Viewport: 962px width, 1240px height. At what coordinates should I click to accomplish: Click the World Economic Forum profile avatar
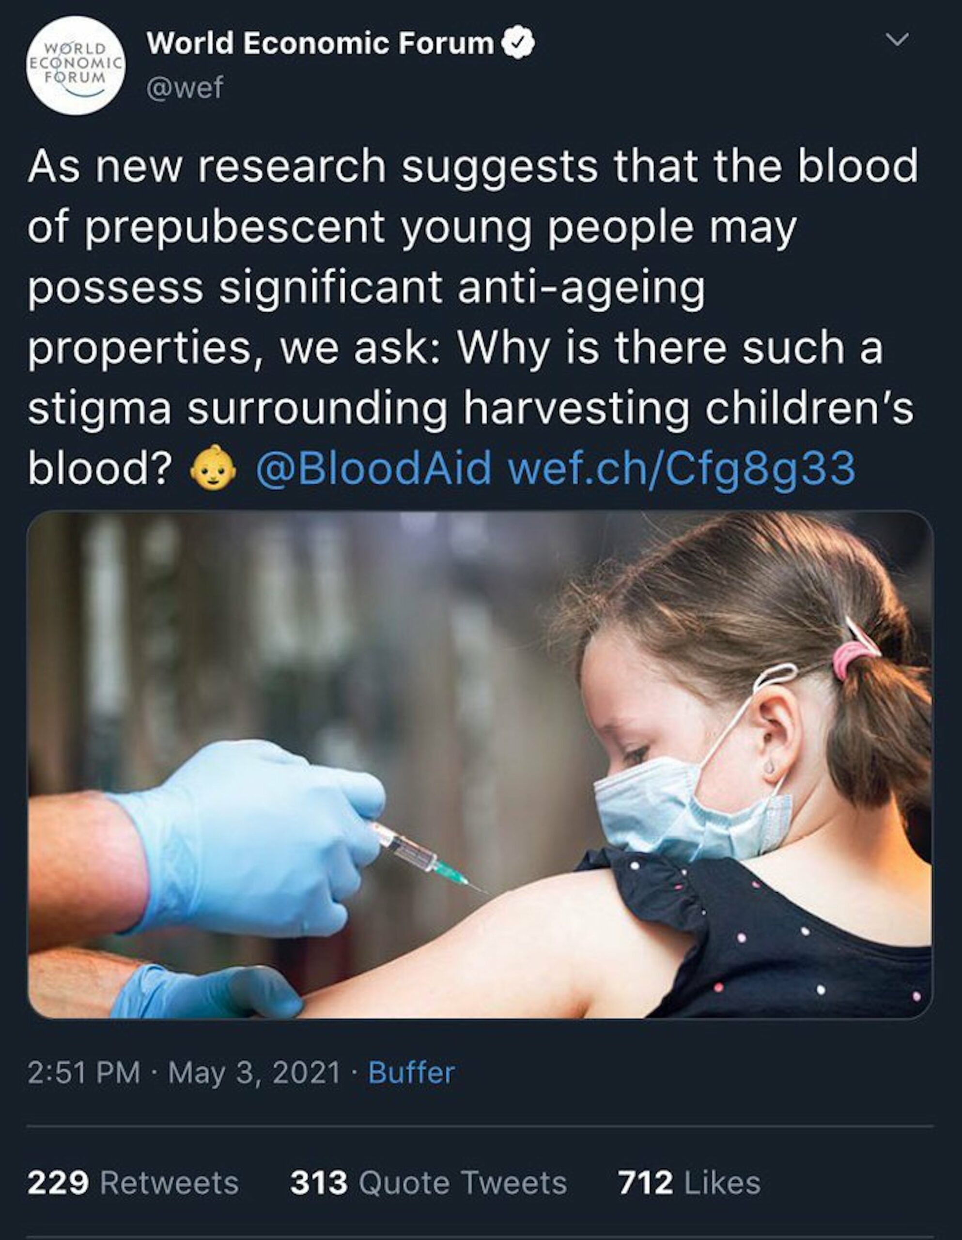(76, 66)
